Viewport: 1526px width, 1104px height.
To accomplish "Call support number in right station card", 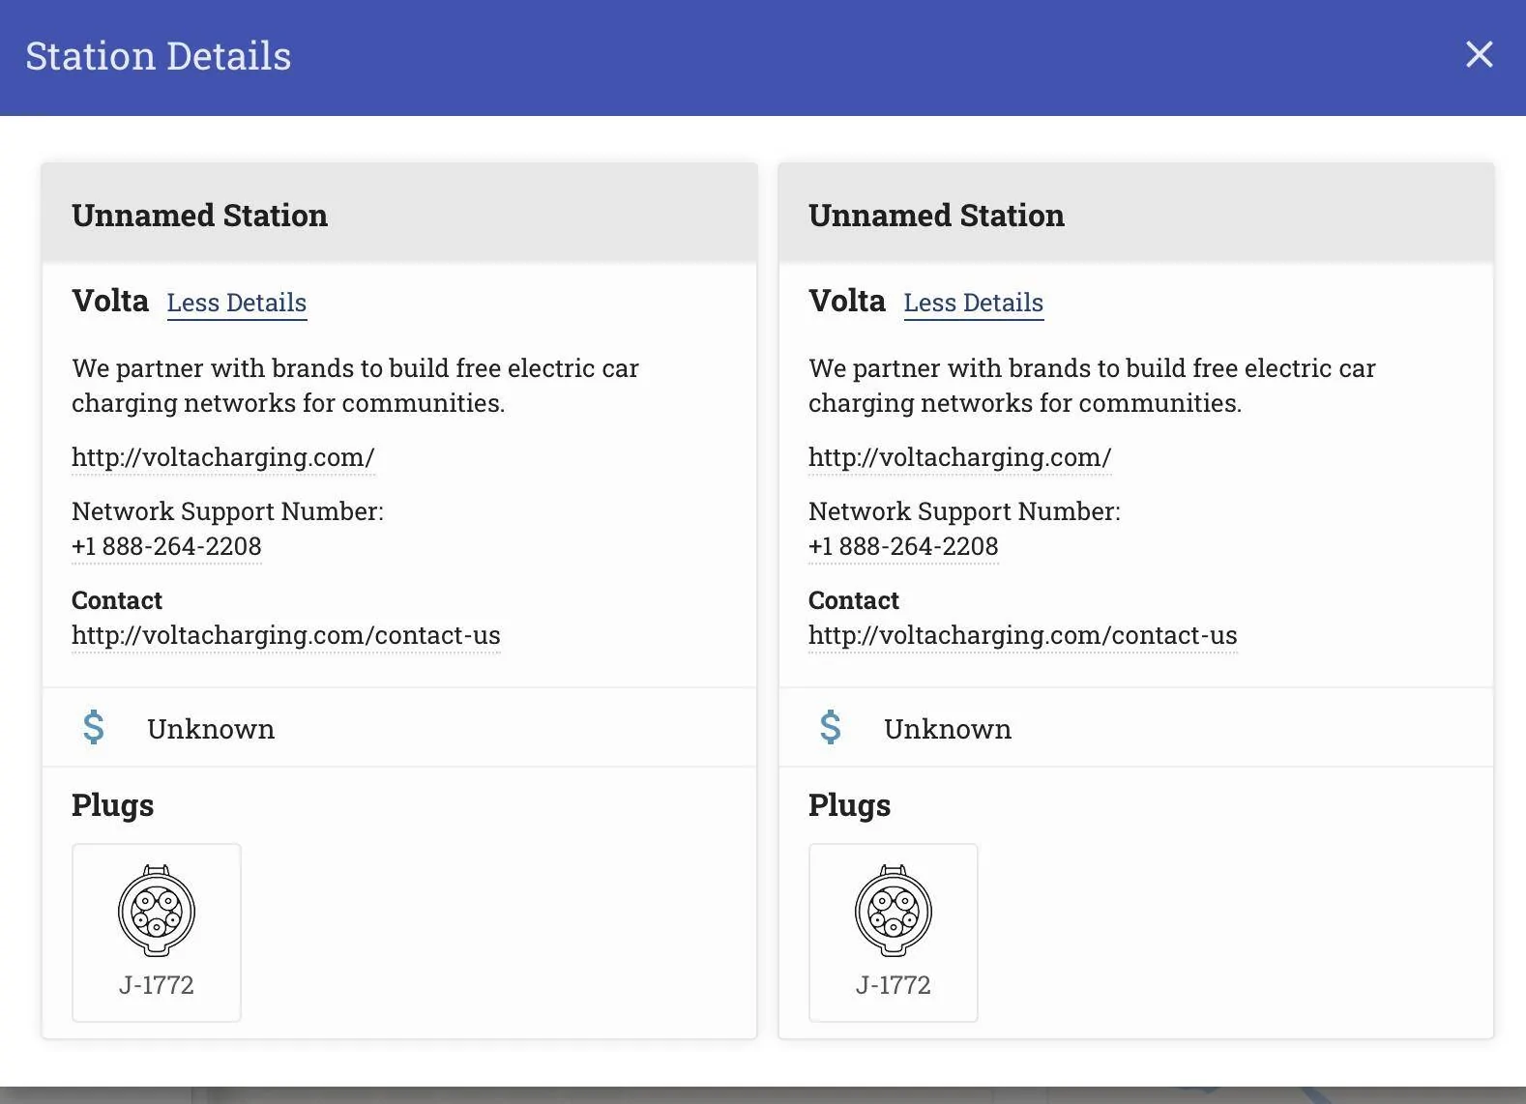I will click(x=903, y=546).
